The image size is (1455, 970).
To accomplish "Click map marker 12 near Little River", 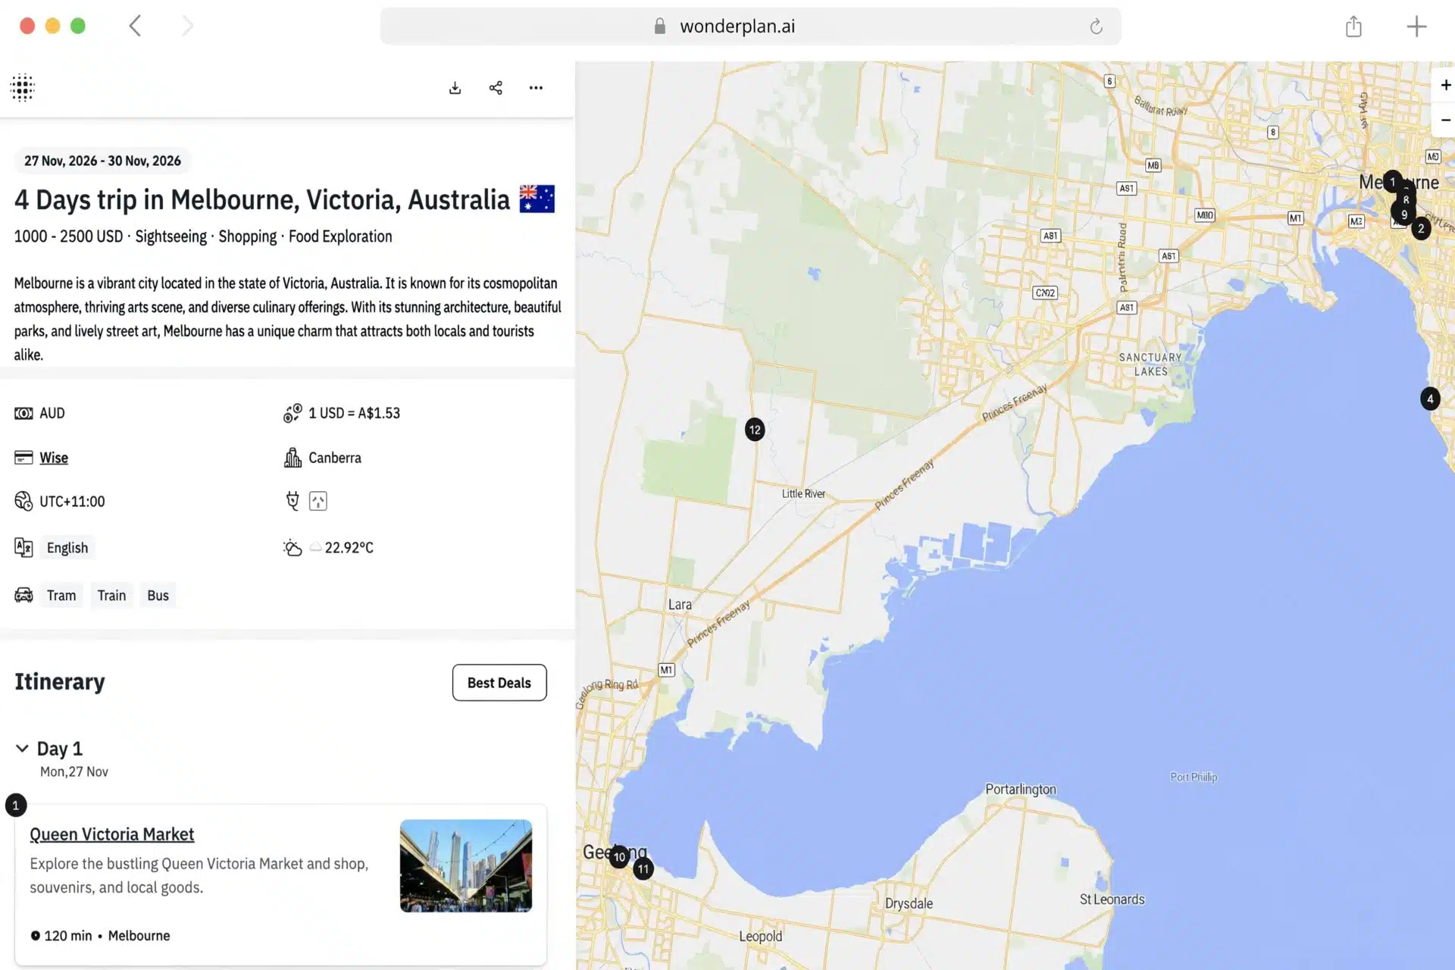I will tap(755, 430).
